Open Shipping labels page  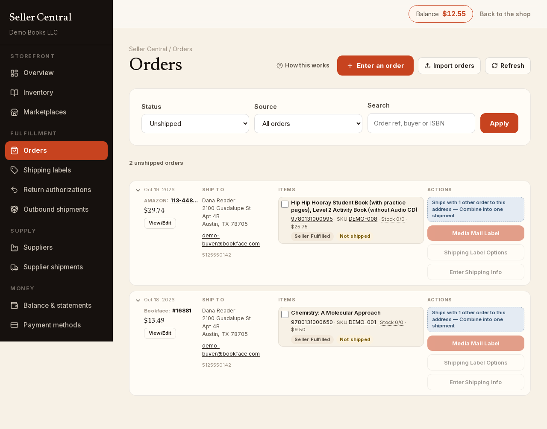tap(56, 170)
